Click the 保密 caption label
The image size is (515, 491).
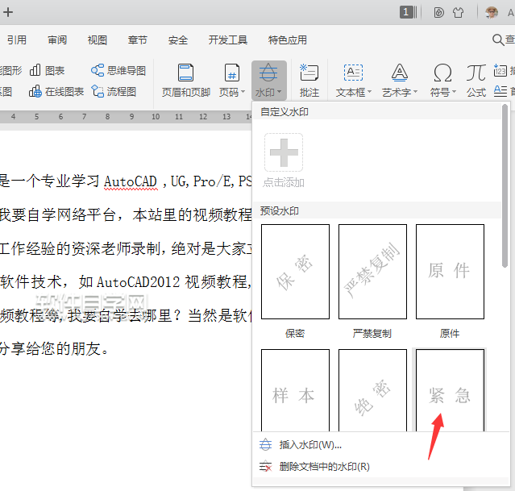pyautogui.click(x=295, y=334)
